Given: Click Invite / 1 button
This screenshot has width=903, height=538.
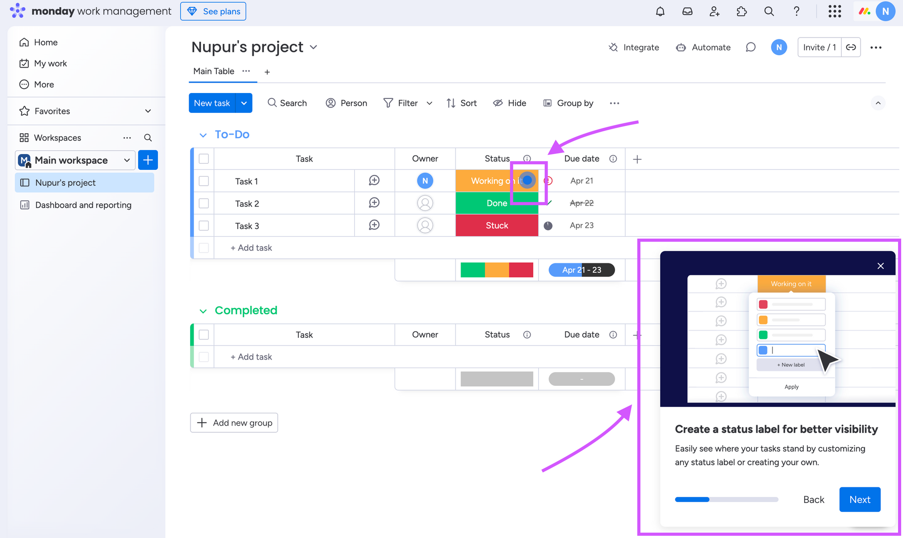Looking at the screenshot, I should [819, 47].
